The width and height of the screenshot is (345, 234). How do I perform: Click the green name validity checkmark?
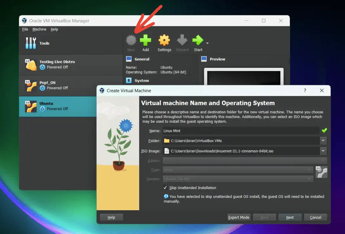tap(324, 130)
